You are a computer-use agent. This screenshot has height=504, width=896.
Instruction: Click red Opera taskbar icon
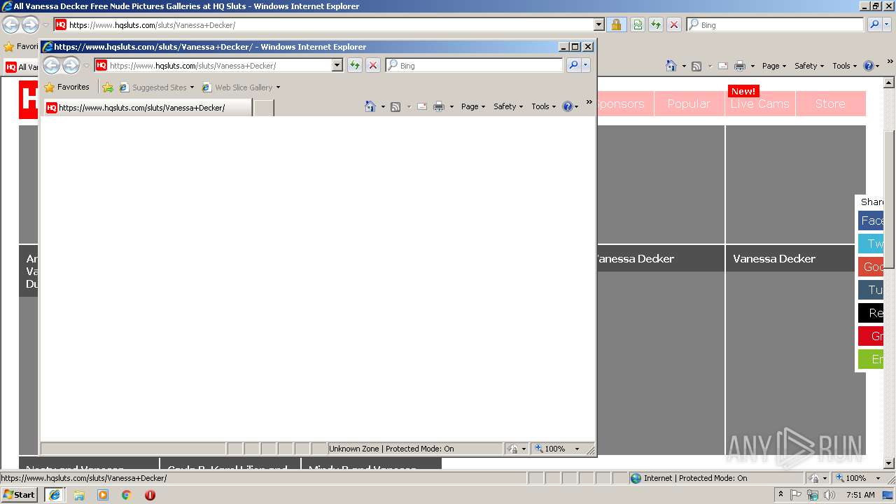(x=150, y=495)
